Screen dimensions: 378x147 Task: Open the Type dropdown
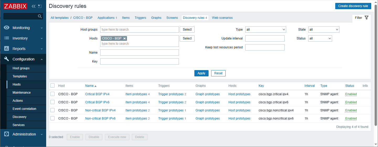pyautogui.click(x=265, y=30)
